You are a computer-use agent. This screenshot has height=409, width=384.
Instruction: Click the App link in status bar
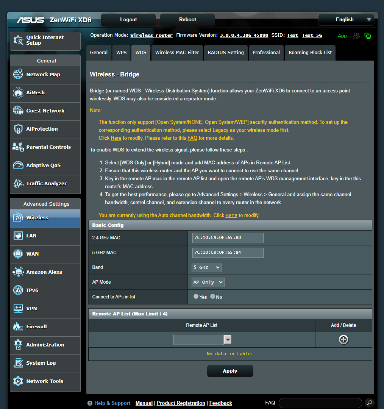pos(342,36)
